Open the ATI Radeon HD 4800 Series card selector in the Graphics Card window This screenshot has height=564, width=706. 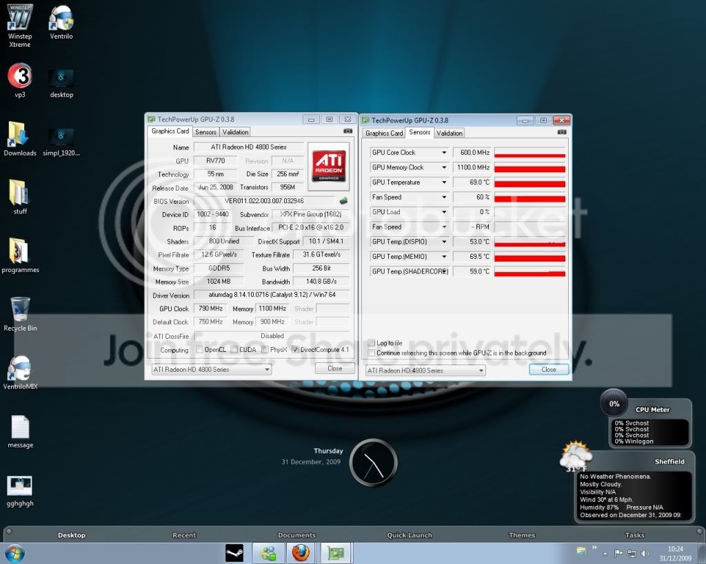coord(211,369)
